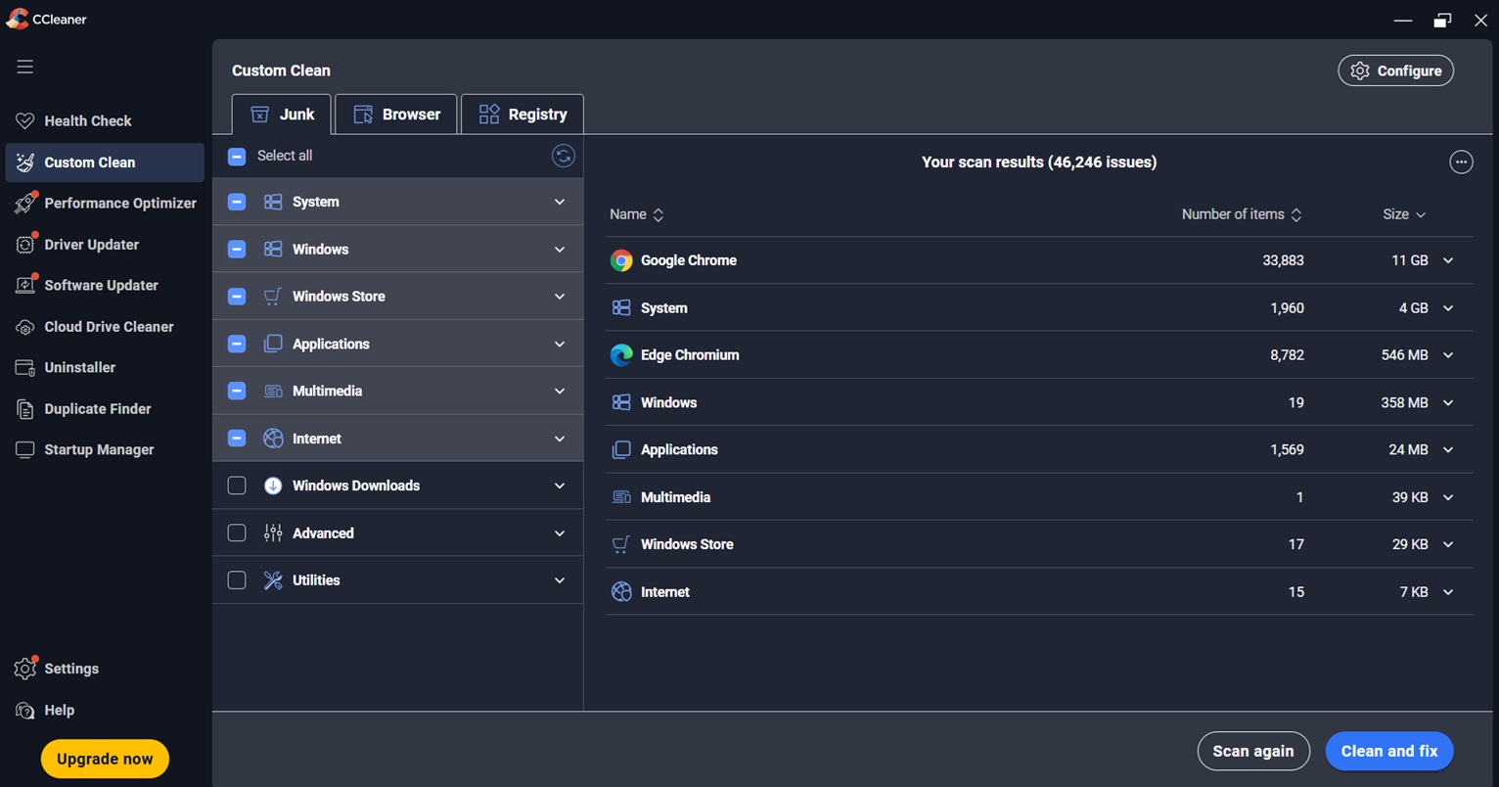Open Custom Clean in the sidebar
Image resolution: width=1499 pixels, height=787 pixels.
[105, 162]
